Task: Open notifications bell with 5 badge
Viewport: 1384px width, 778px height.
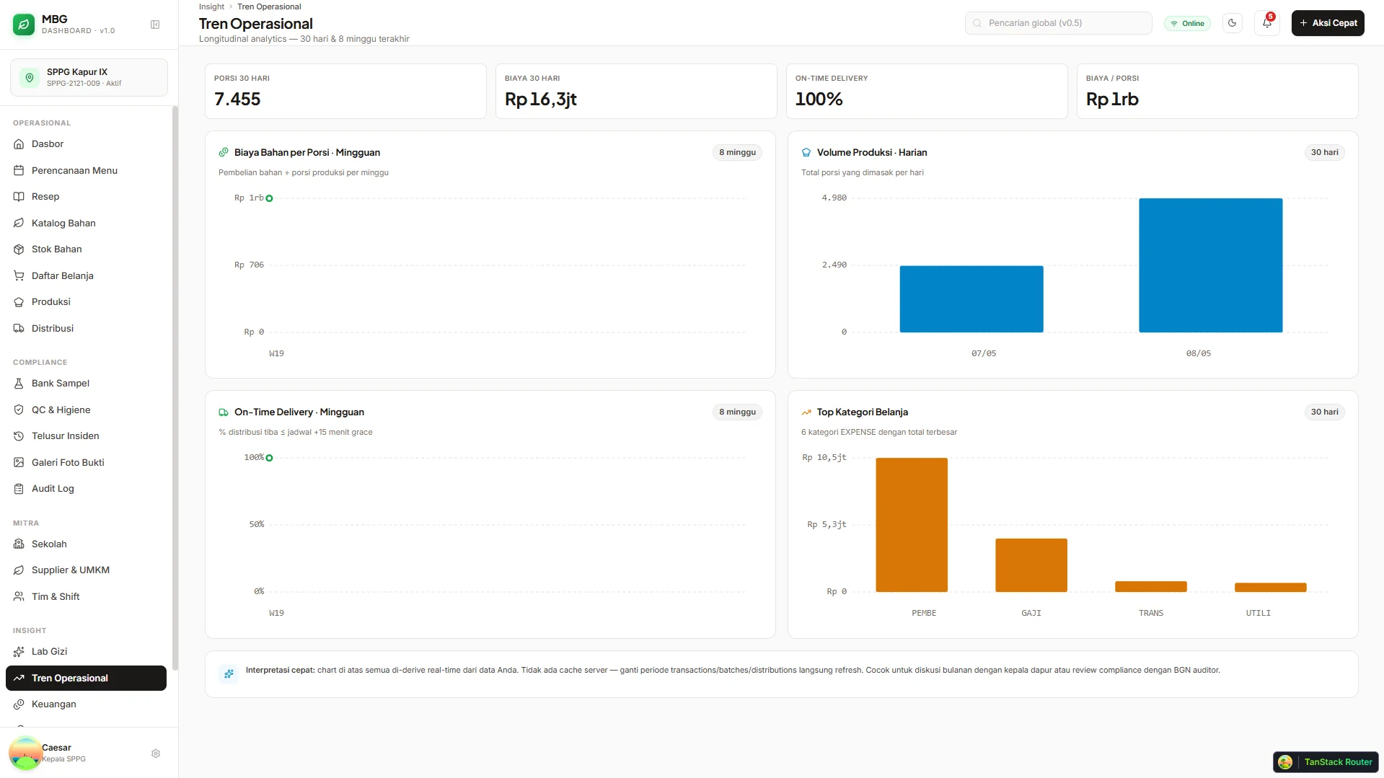Action: click(x=1267, y=23)
